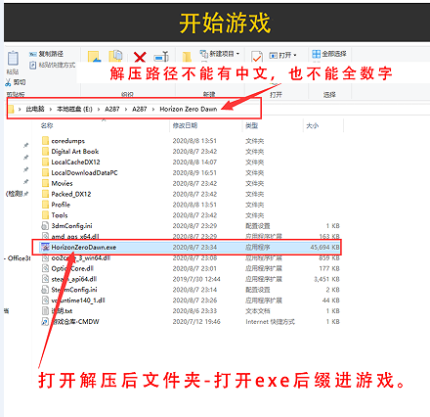430x417 pixels.
Task: Sort by the Date modified (修改日期) header
Action: (185, 125)
